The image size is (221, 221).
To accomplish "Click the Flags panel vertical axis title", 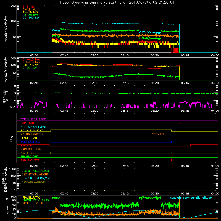I will click(x=11, y=138).
